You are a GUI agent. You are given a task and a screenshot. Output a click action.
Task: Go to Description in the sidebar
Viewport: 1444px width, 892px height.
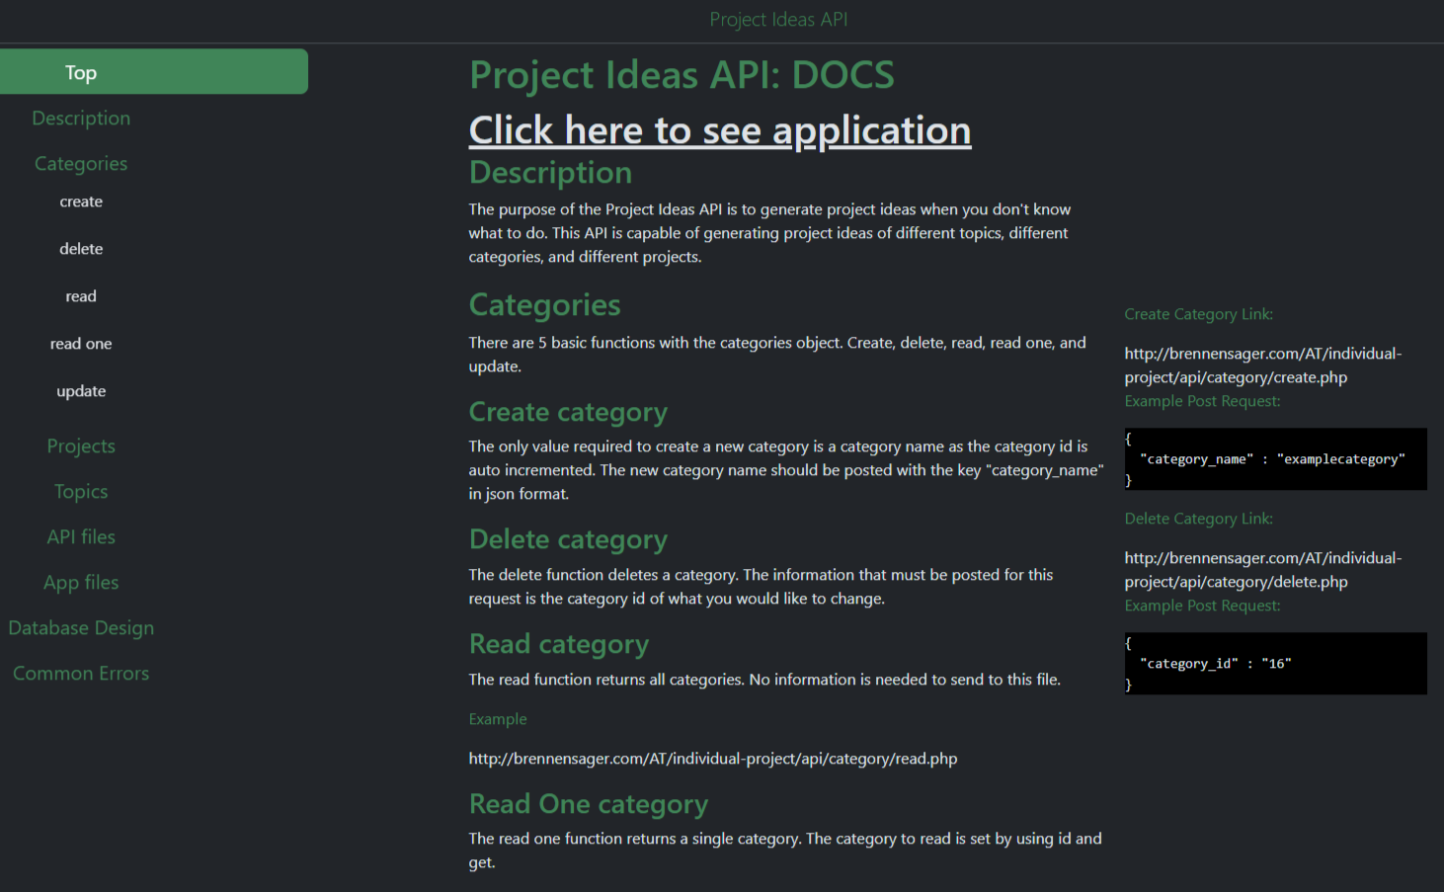(x=81, y=118)
